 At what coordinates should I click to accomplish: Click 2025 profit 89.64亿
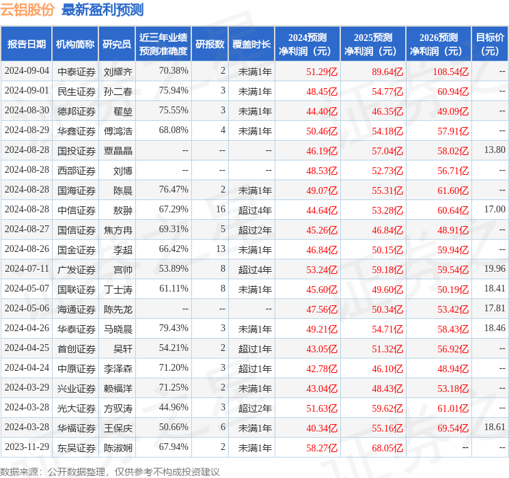point(387,72)
